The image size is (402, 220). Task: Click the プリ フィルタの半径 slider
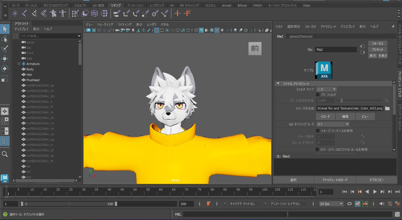358,100
